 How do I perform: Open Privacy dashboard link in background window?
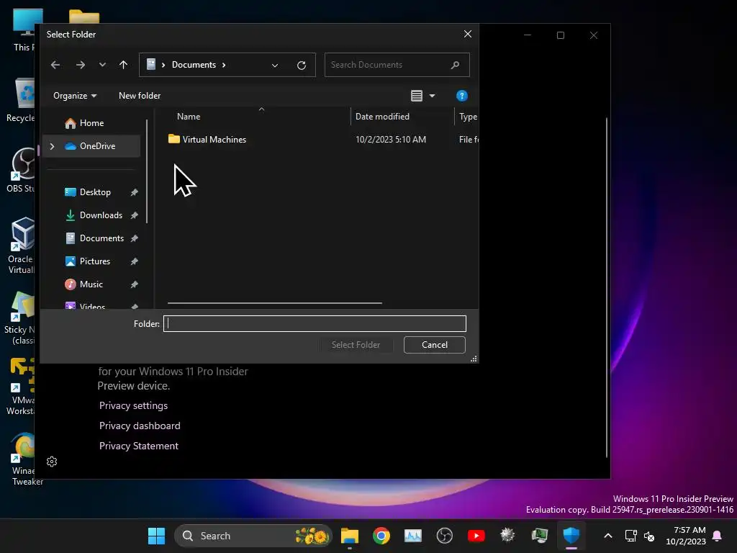[140, 426]
